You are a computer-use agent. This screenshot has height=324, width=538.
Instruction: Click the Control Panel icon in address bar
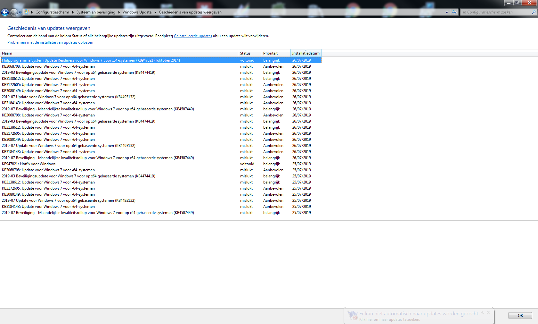tap(26, 12)
